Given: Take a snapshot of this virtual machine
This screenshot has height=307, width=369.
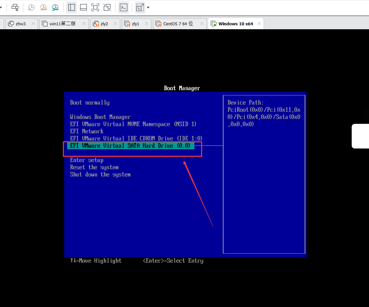Looking at the screenshot, I should (31, 8).
